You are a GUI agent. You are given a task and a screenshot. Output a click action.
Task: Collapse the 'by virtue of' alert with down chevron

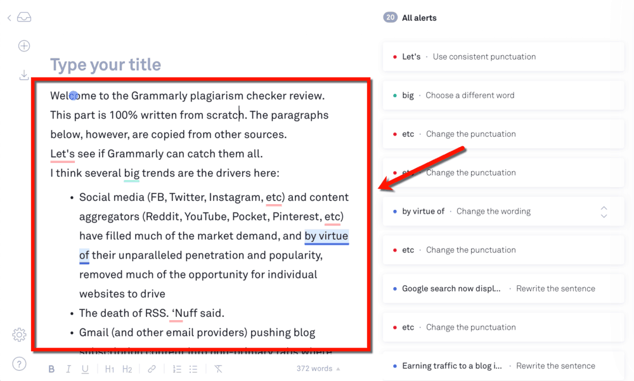[x=604, y=216]
